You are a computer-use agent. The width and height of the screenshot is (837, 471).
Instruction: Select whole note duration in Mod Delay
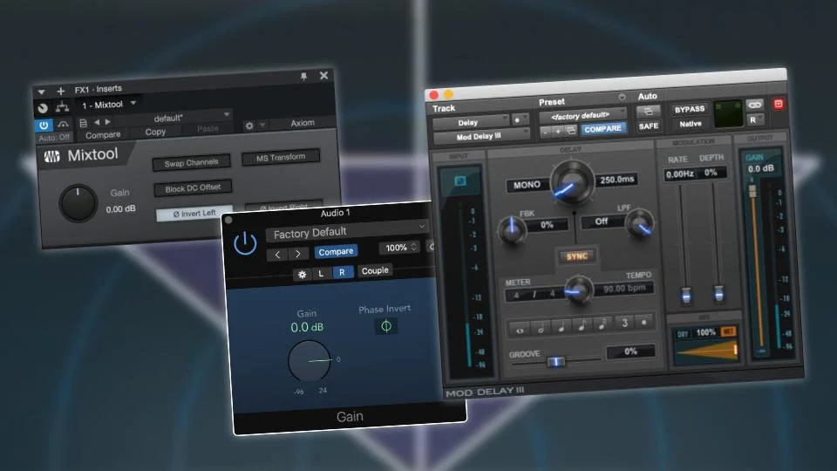(520, 331)
